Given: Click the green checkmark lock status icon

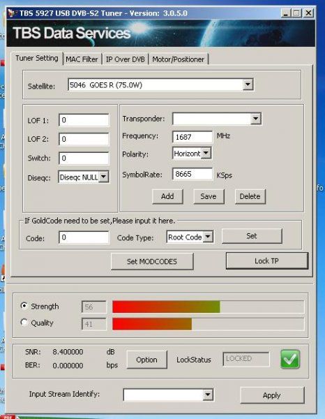Looking at the screenshot, I should 290,360.
